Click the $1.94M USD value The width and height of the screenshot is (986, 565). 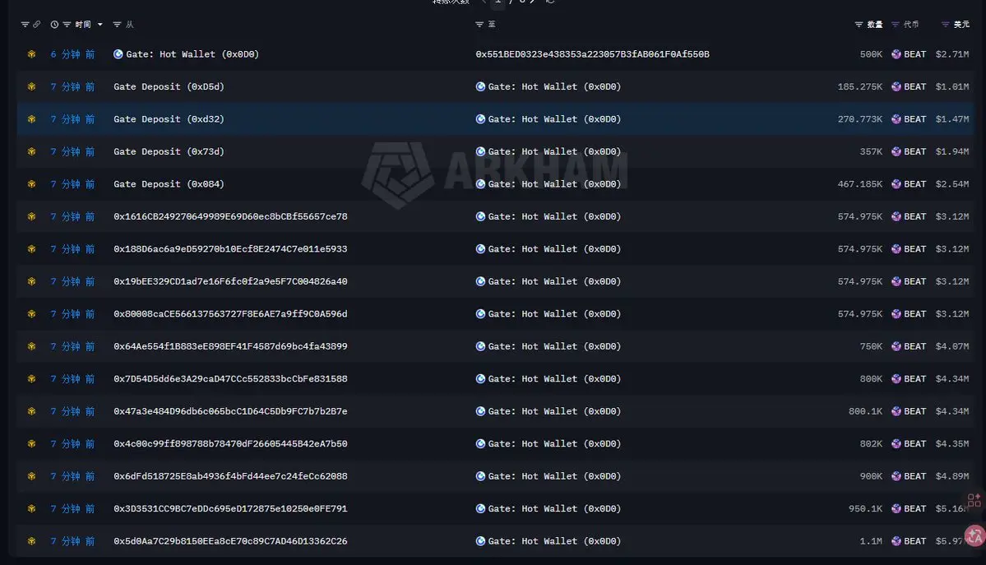tap(952, 151)
